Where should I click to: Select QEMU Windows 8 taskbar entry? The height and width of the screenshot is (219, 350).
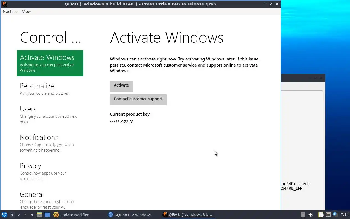pyautogui.click(x=188, y=215)
